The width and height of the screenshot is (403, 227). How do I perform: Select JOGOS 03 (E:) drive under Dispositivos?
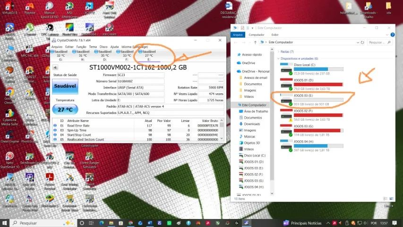(x=312, y=100)
